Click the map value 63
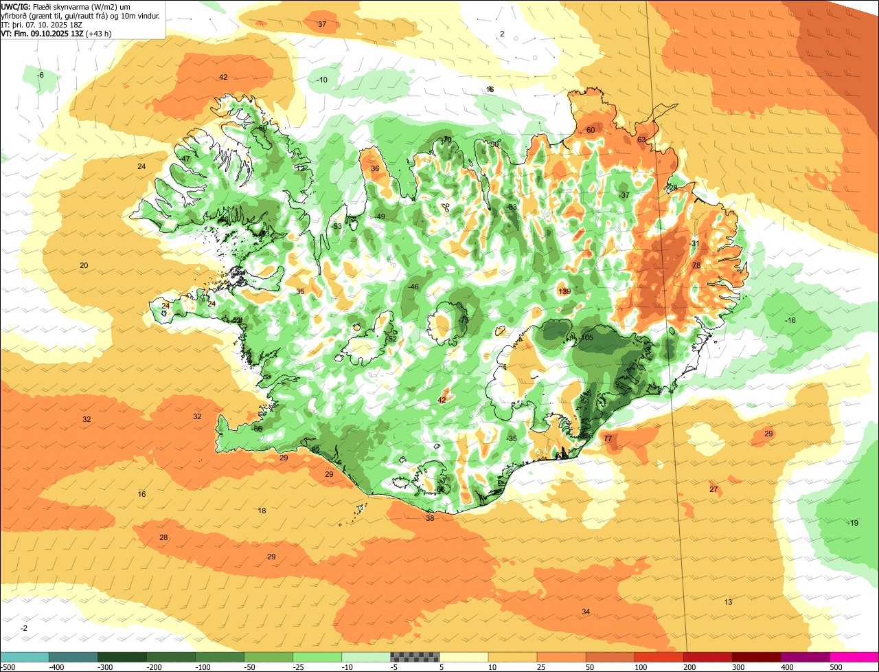 [641, 140]
